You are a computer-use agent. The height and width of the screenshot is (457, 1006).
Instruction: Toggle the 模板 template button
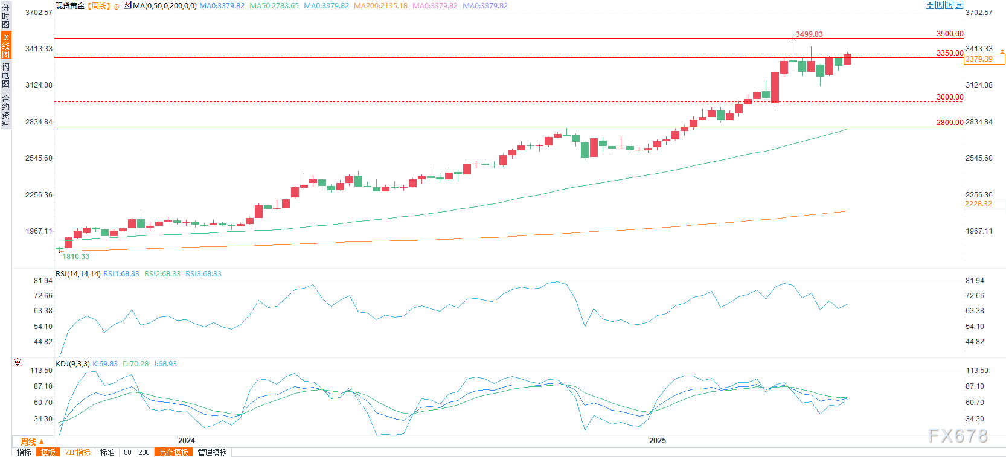(48, 452)
